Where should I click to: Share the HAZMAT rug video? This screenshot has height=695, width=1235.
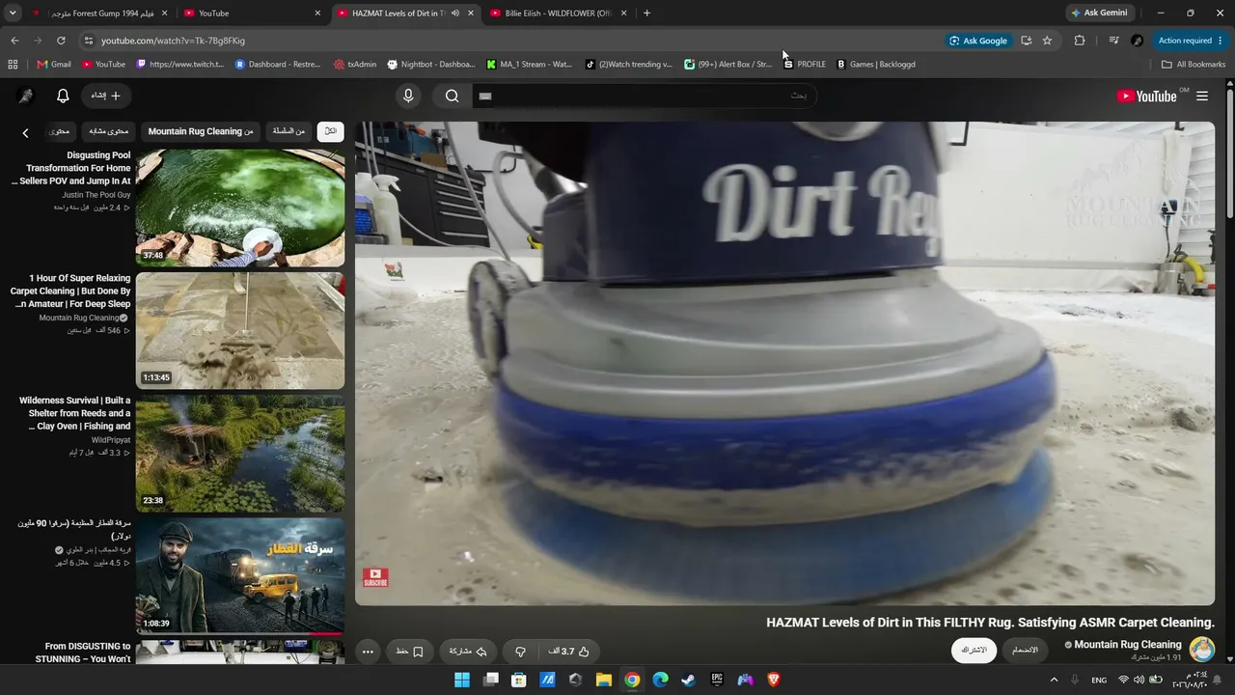tap(468, 652)
